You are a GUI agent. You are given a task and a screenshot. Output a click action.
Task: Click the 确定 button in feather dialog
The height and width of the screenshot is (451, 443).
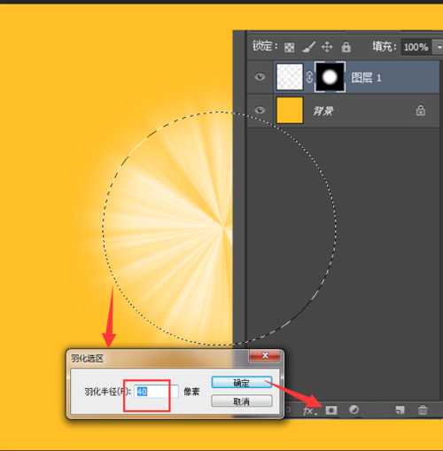242,383
